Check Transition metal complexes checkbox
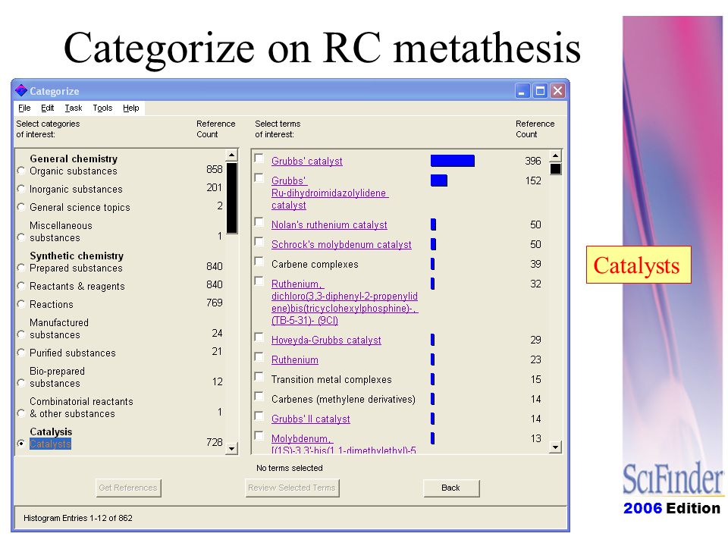This screenshot has width=728, height=546. [x=259, y=377]
